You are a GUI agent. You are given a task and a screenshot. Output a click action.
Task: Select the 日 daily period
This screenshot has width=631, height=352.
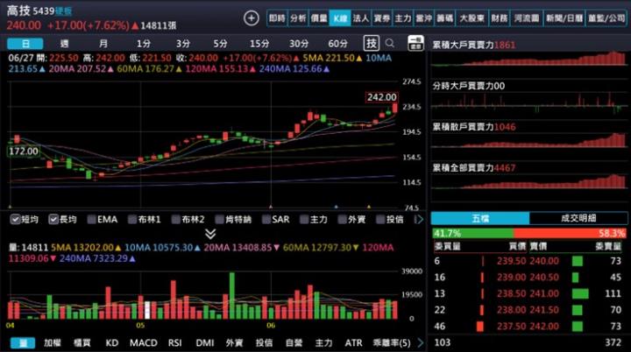click(x=25, y=44)
